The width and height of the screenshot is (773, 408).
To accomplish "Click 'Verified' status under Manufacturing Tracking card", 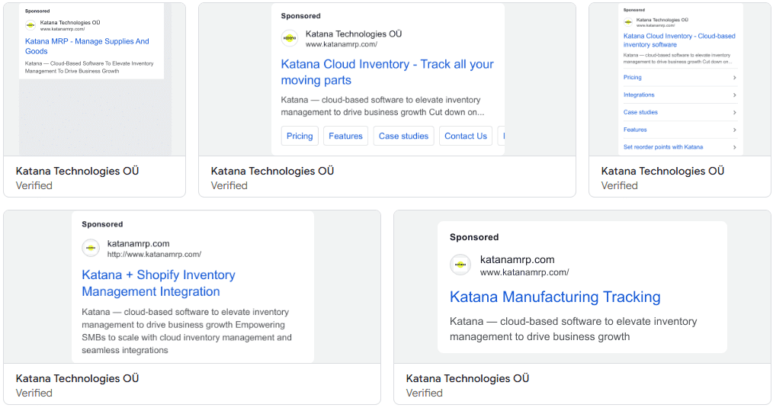I will pos(424,394).
